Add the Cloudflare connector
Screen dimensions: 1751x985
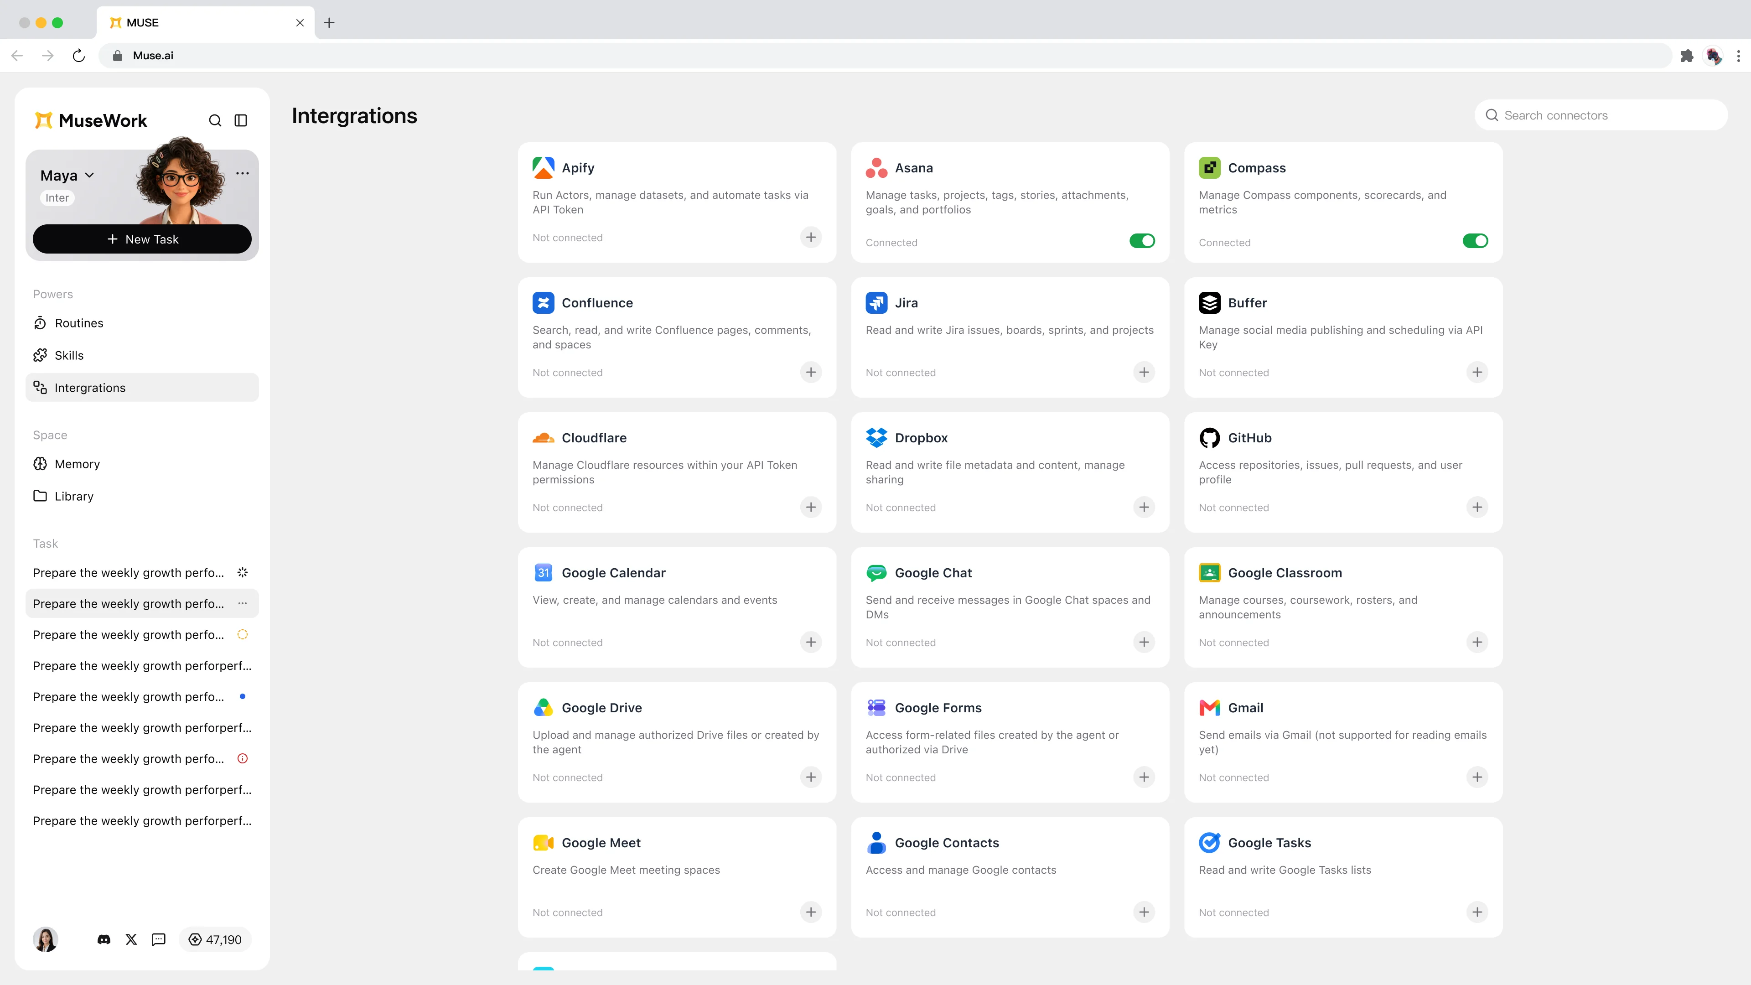(811, 507)
